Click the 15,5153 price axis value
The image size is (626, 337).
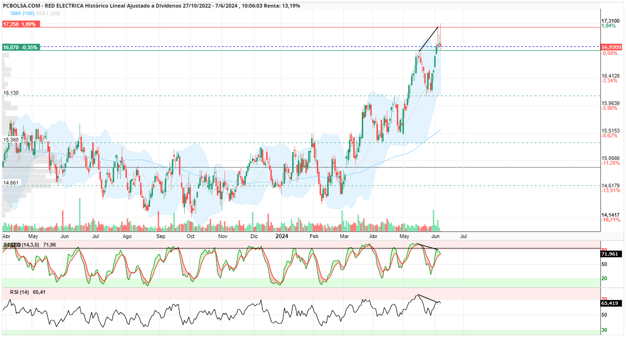click(x=610, y=131)
